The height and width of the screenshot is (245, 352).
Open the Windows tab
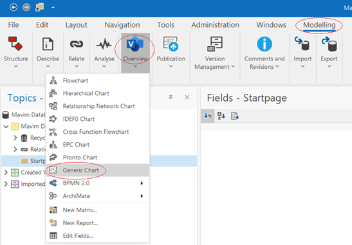(x=271, y=25)
